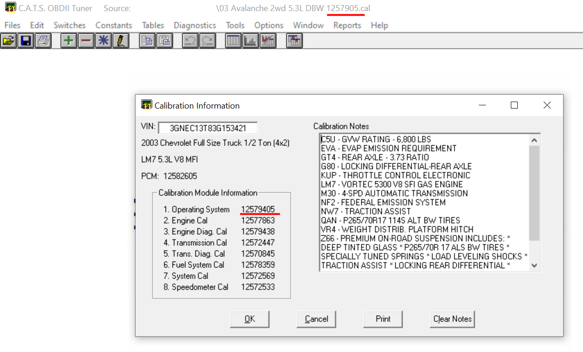
Task: Click the green plus increment icon
Action: coord(69,41)
